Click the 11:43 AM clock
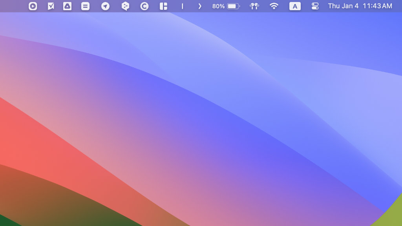 coord(377,6)
